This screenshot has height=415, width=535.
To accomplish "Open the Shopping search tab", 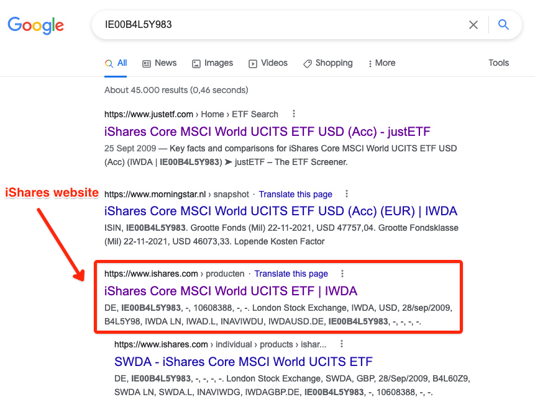I will click(x=327, y=63).
